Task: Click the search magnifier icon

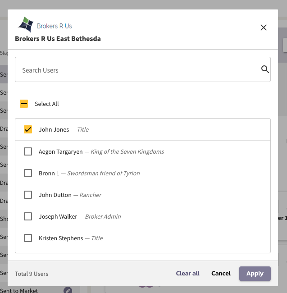Action: [265, 69]
